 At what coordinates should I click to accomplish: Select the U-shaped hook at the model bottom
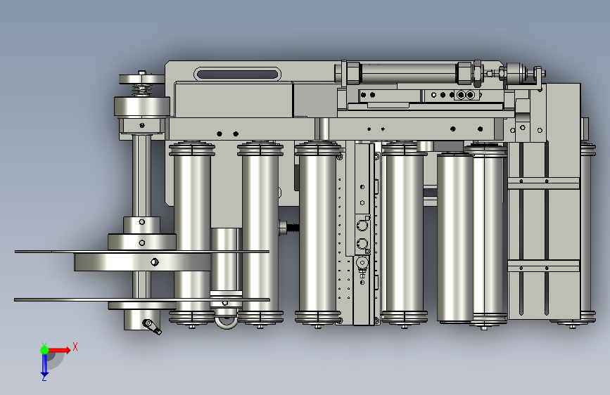[226, 323]
